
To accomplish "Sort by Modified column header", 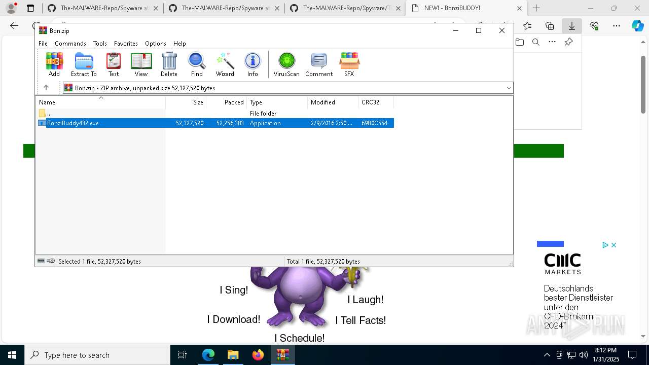I will pyautogui.click(x=333, y=102).
